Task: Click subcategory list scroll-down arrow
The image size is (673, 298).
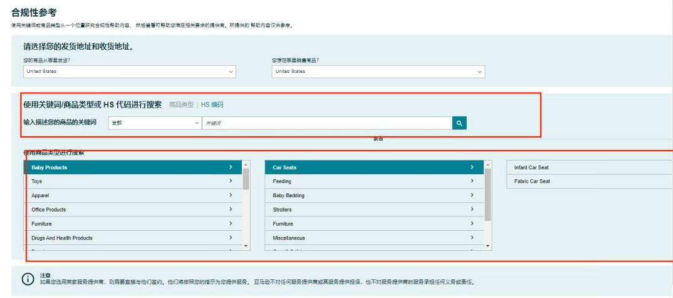Action: (488, 246)
